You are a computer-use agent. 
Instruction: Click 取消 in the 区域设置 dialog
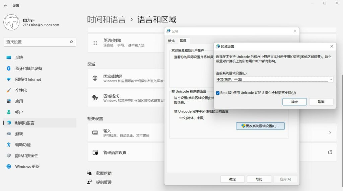321,102
